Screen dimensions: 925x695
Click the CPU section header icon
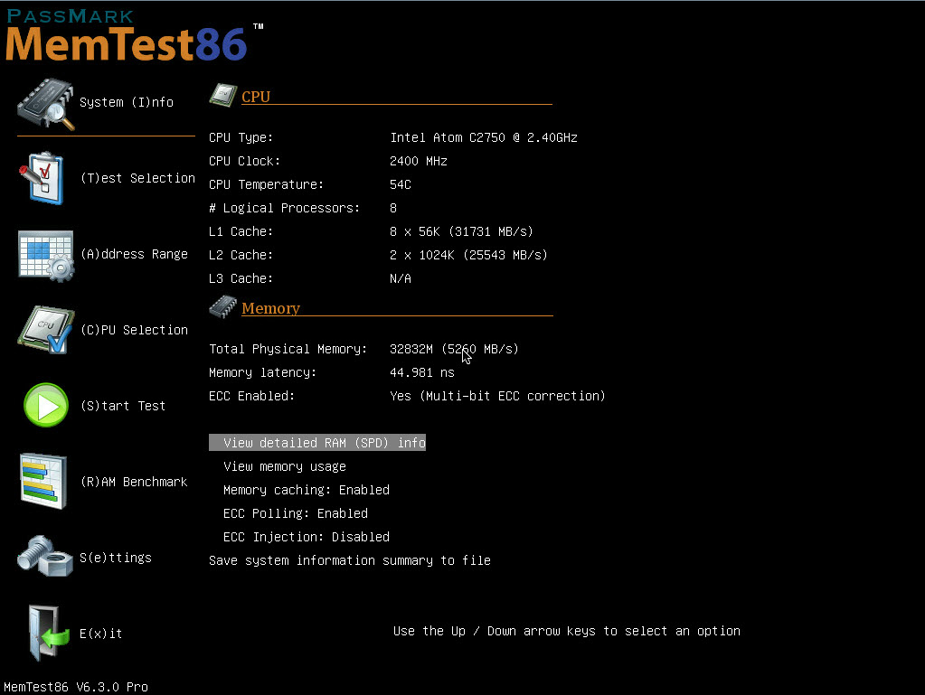click(223, 95)
